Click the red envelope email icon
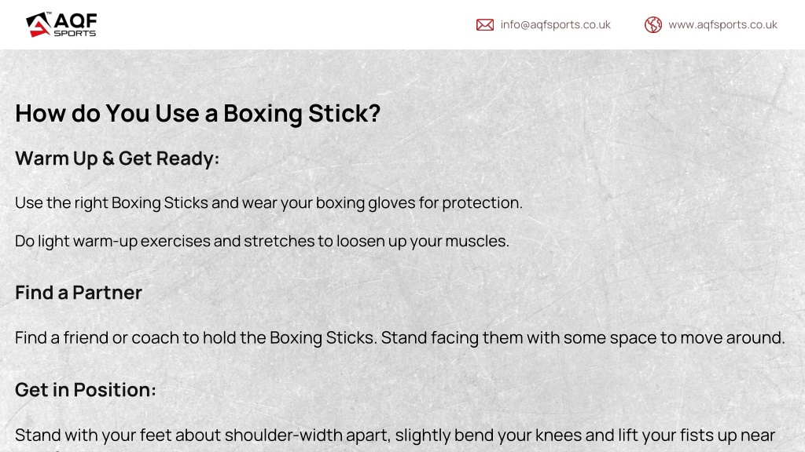 pyautogui.click(x=484, y=24)
